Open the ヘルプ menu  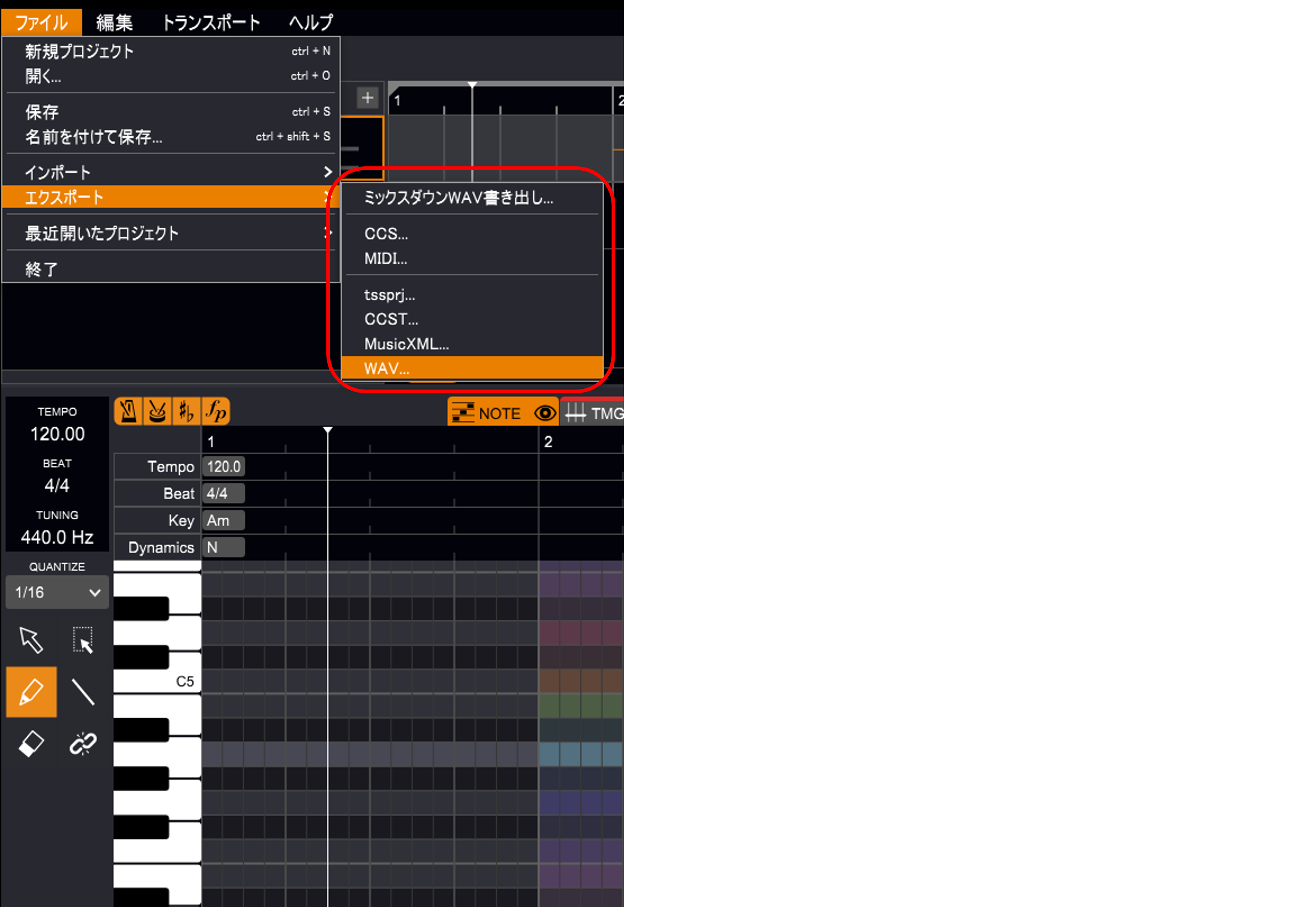[x=311, y=22]
